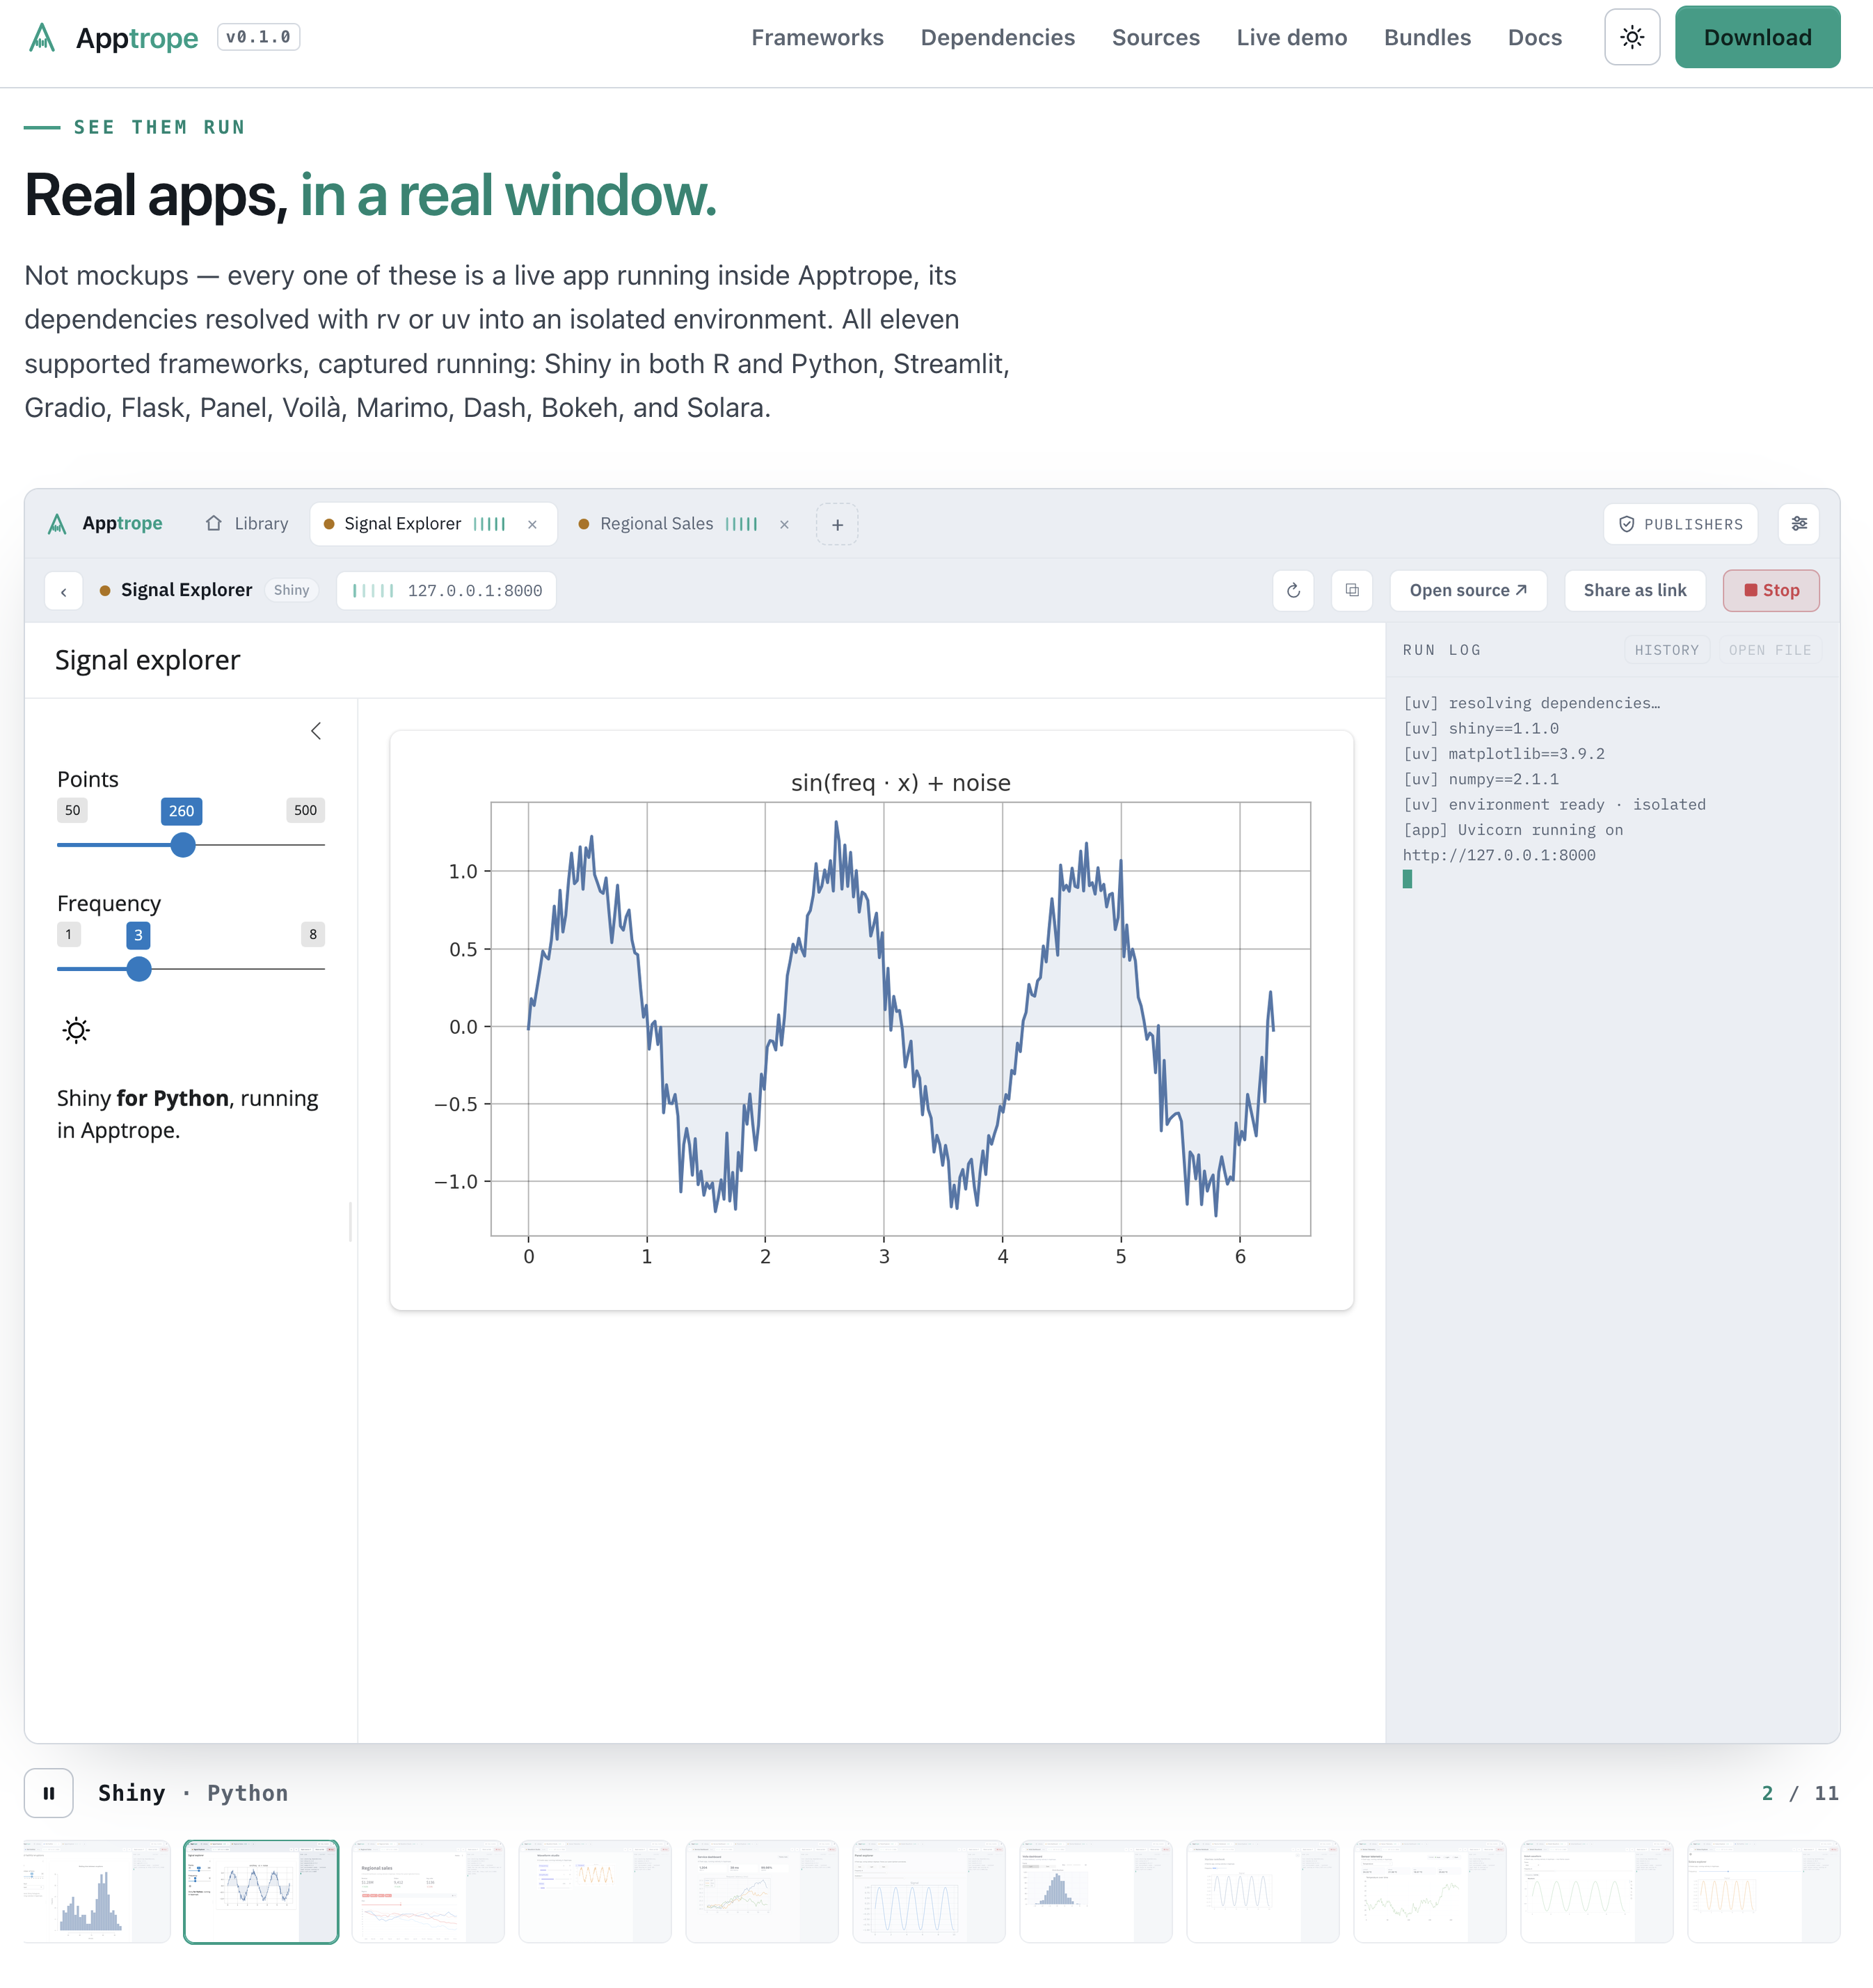Open settings sliders icon beside Publishers
Viewport: 1873px width, 1988px height.
tap(1798, 524)
